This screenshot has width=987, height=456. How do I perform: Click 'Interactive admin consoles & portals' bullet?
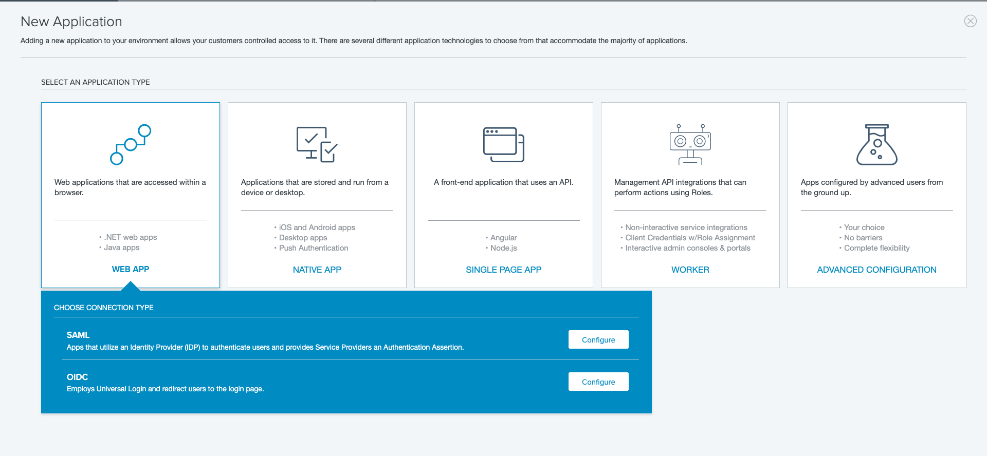[685, 248]
